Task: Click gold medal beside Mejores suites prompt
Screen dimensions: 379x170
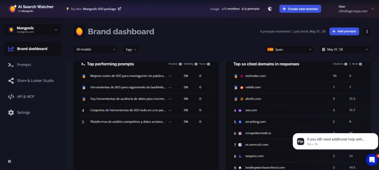Action: pyautogui.click(x=84, y=76)
